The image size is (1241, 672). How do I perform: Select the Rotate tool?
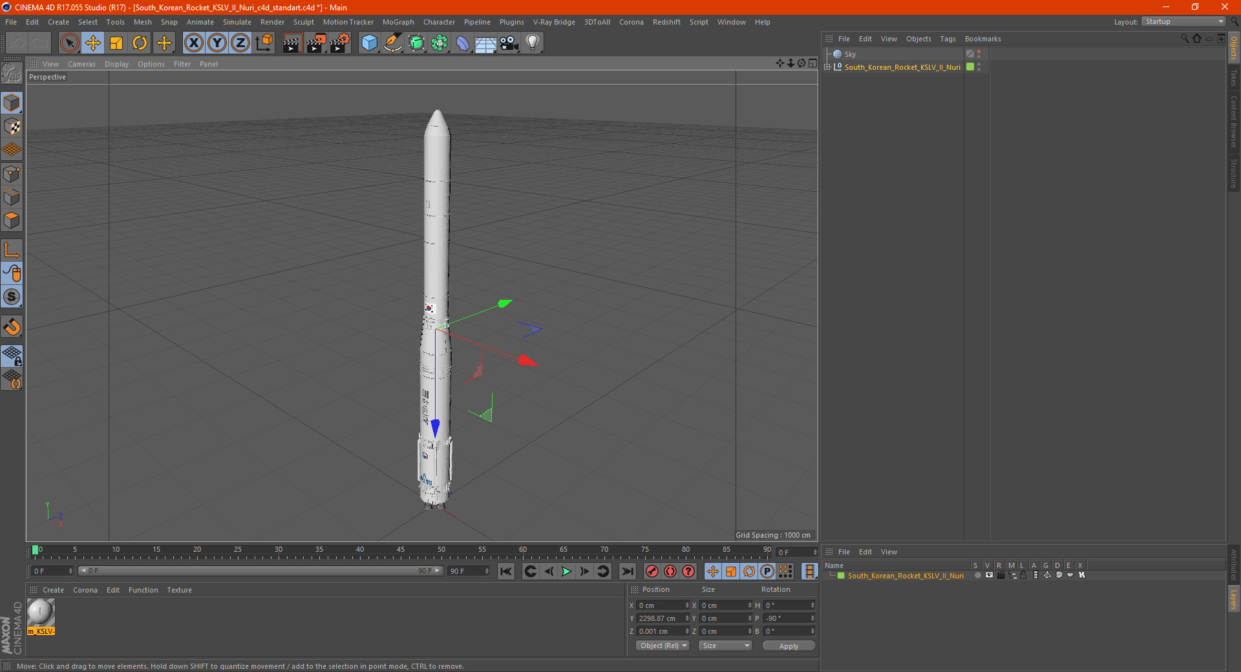tap(140, 43)
